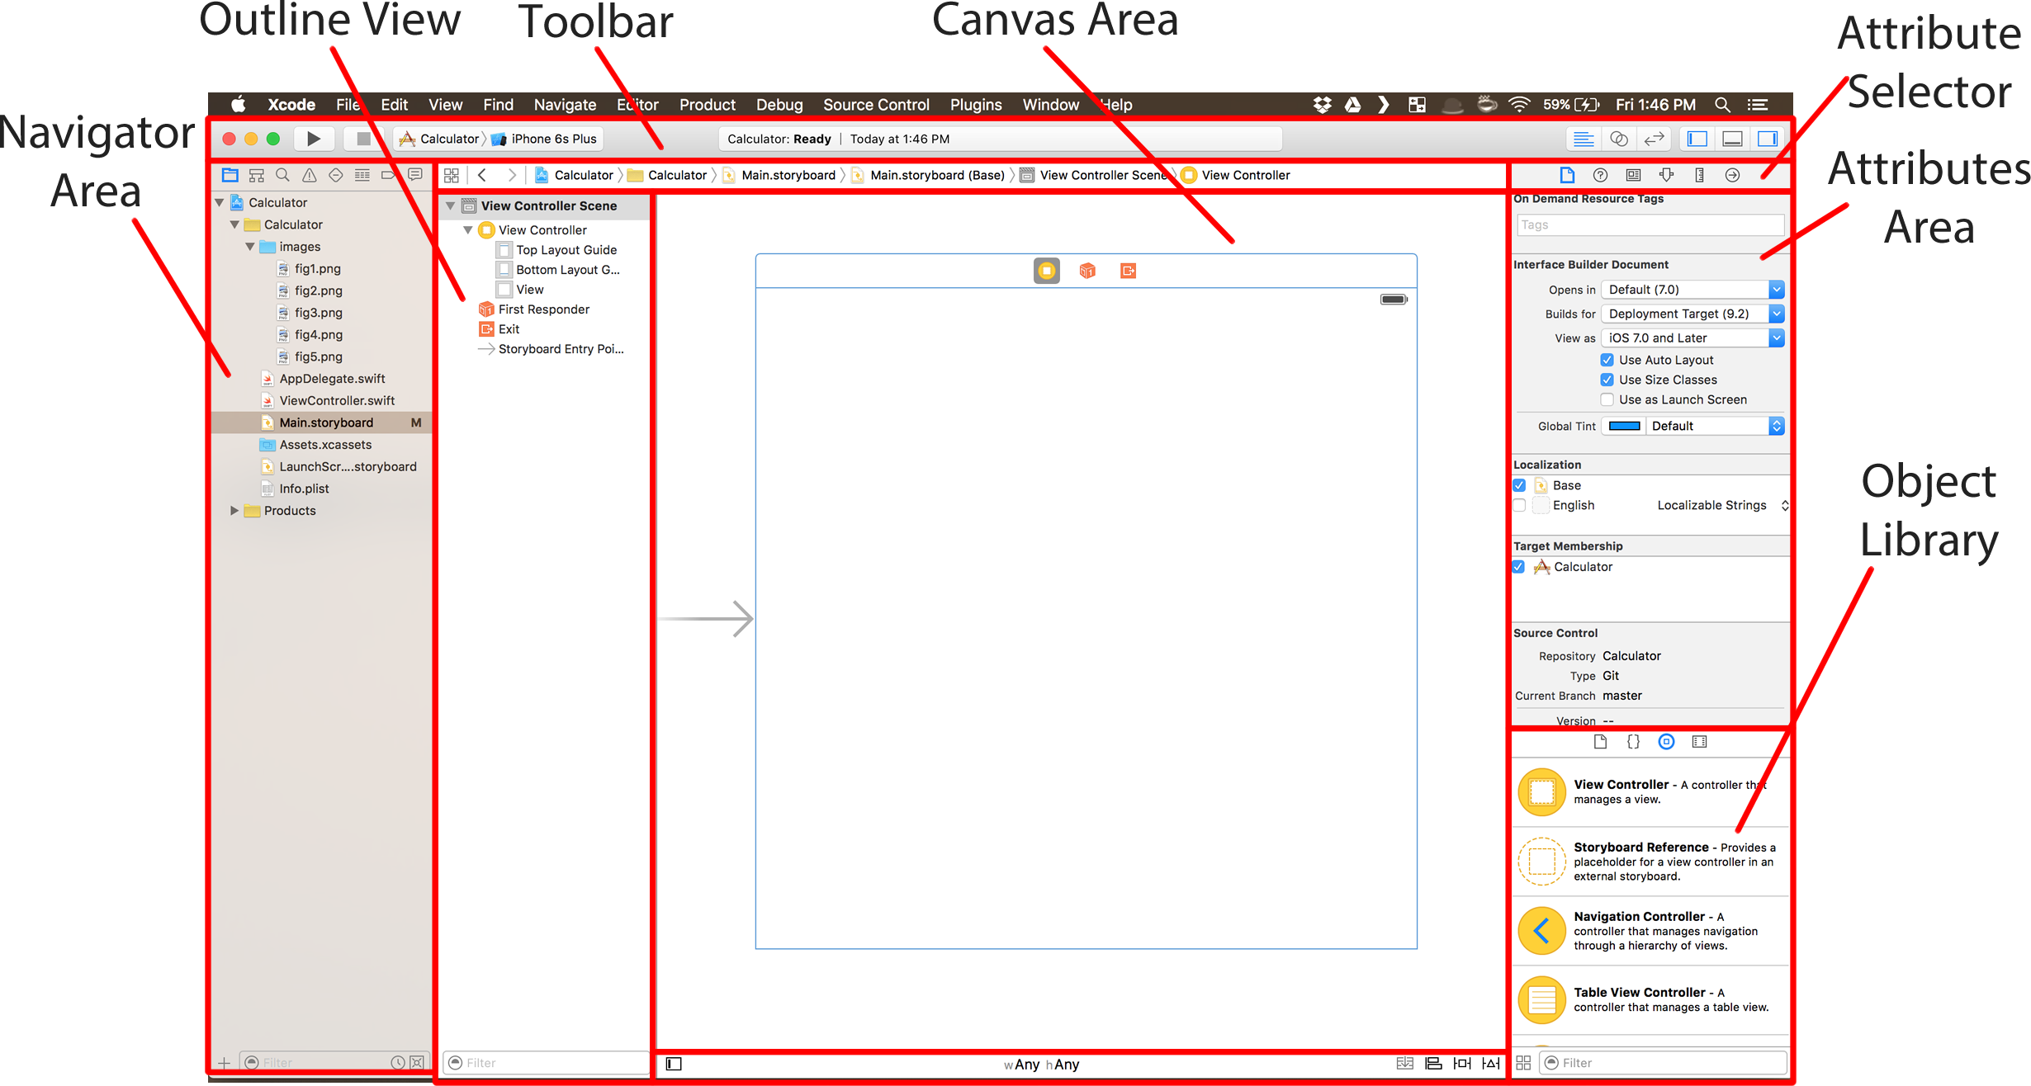Image resolution: width=2031 pixels, height=1086 pixels.
Task: Disable Use Auto Layout checkbox
Action: coord(1607,360)
